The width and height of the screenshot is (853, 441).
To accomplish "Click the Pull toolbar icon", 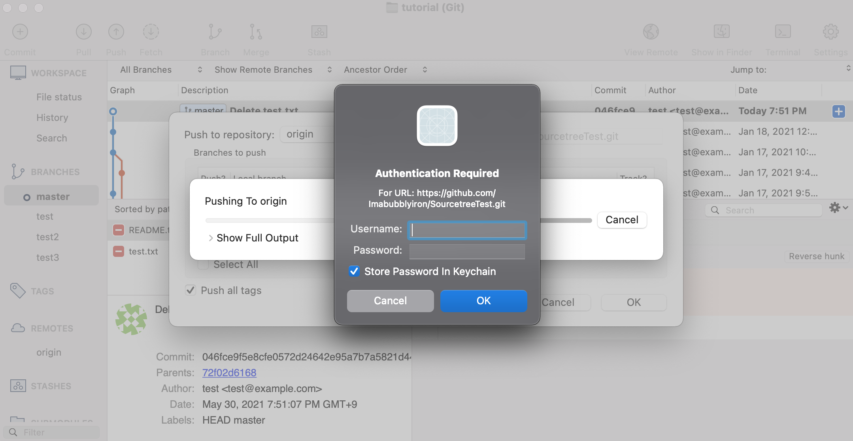I will (x=83, y=32).
